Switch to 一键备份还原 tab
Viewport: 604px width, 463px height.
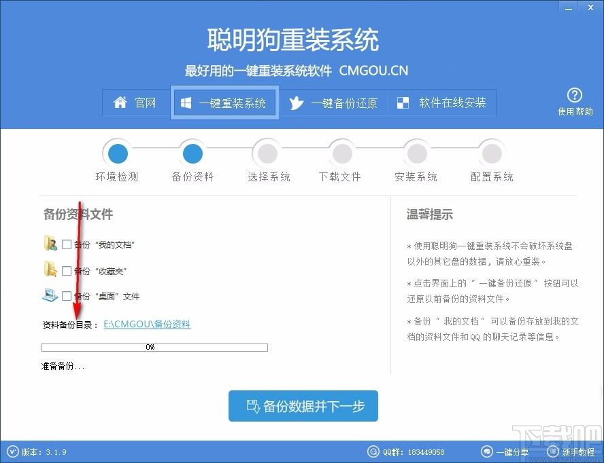[x=333, y=103]
